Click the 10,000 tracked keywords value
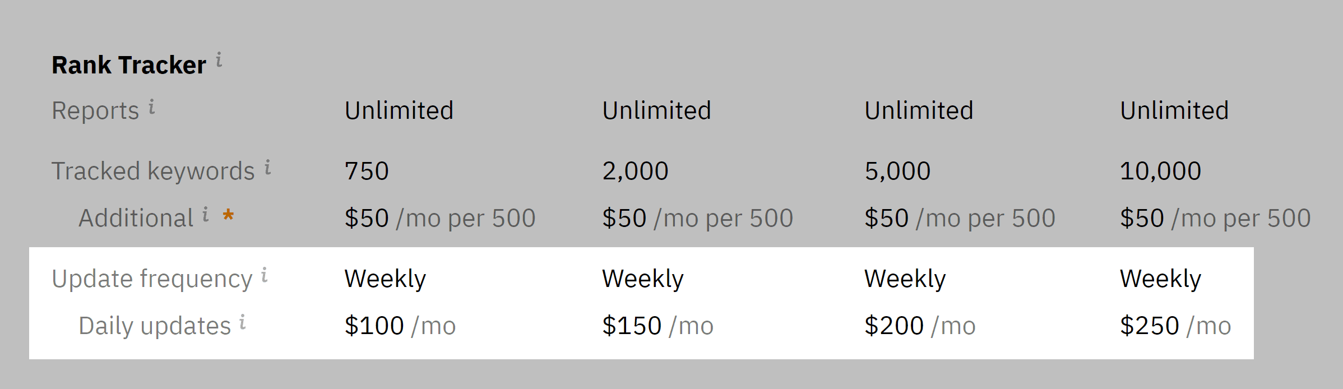Image resolution: width=1343 pixels, height=389 pixels. coord(1160,171)
